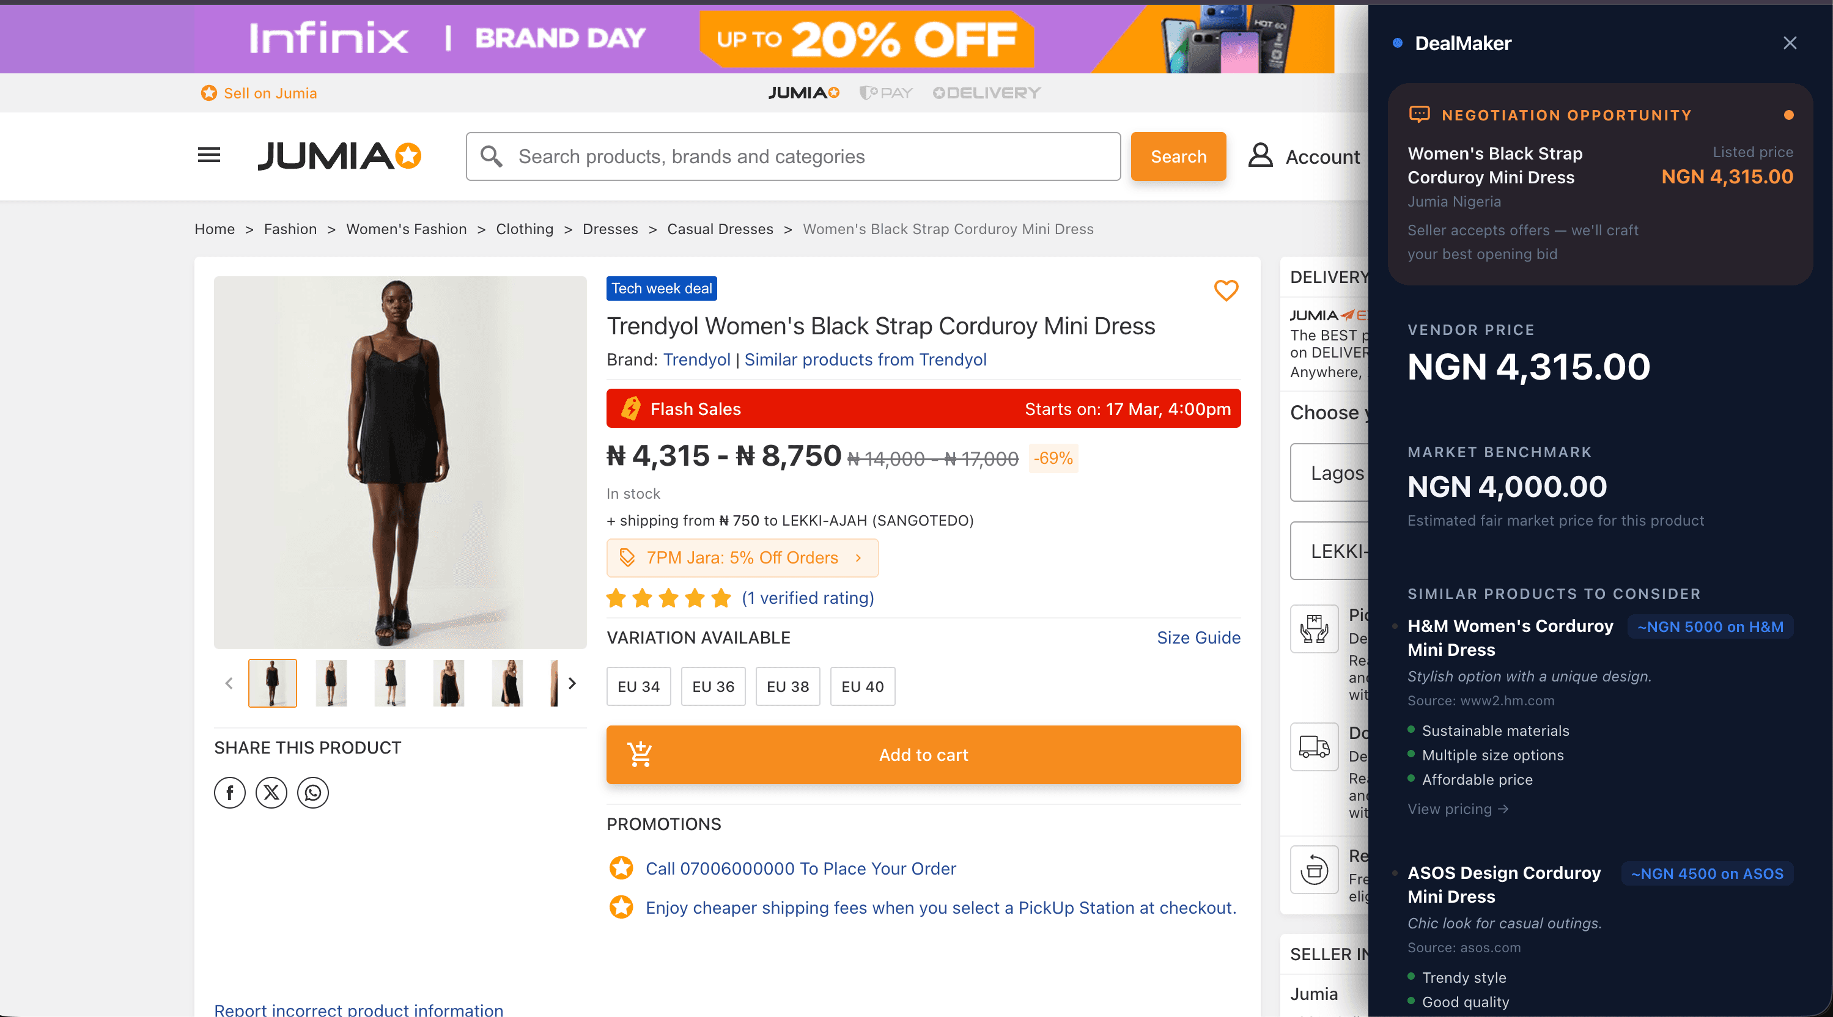Click the door delivery truck icon
Image resolution: width=1833 pixels, height=1017 pixels.
(1313, 747)
